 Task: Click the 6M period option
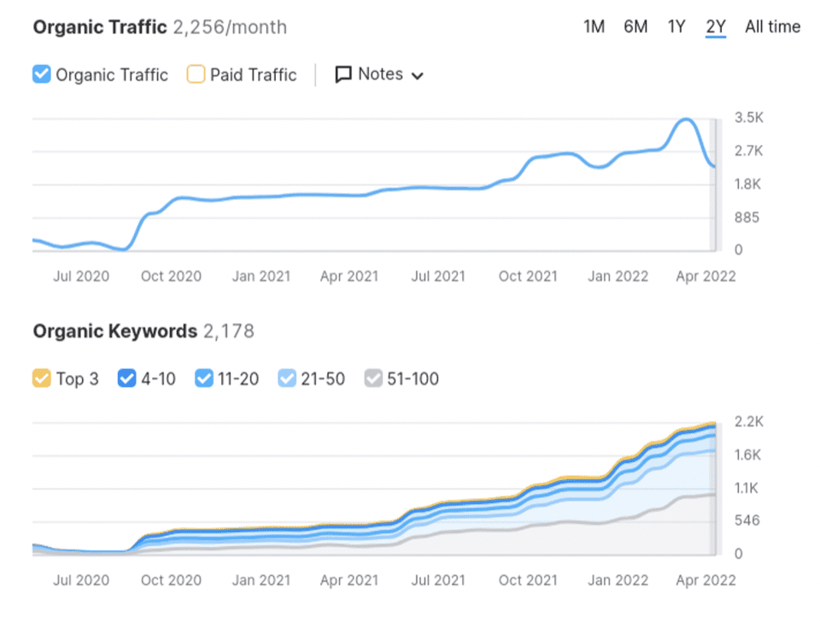635,26
